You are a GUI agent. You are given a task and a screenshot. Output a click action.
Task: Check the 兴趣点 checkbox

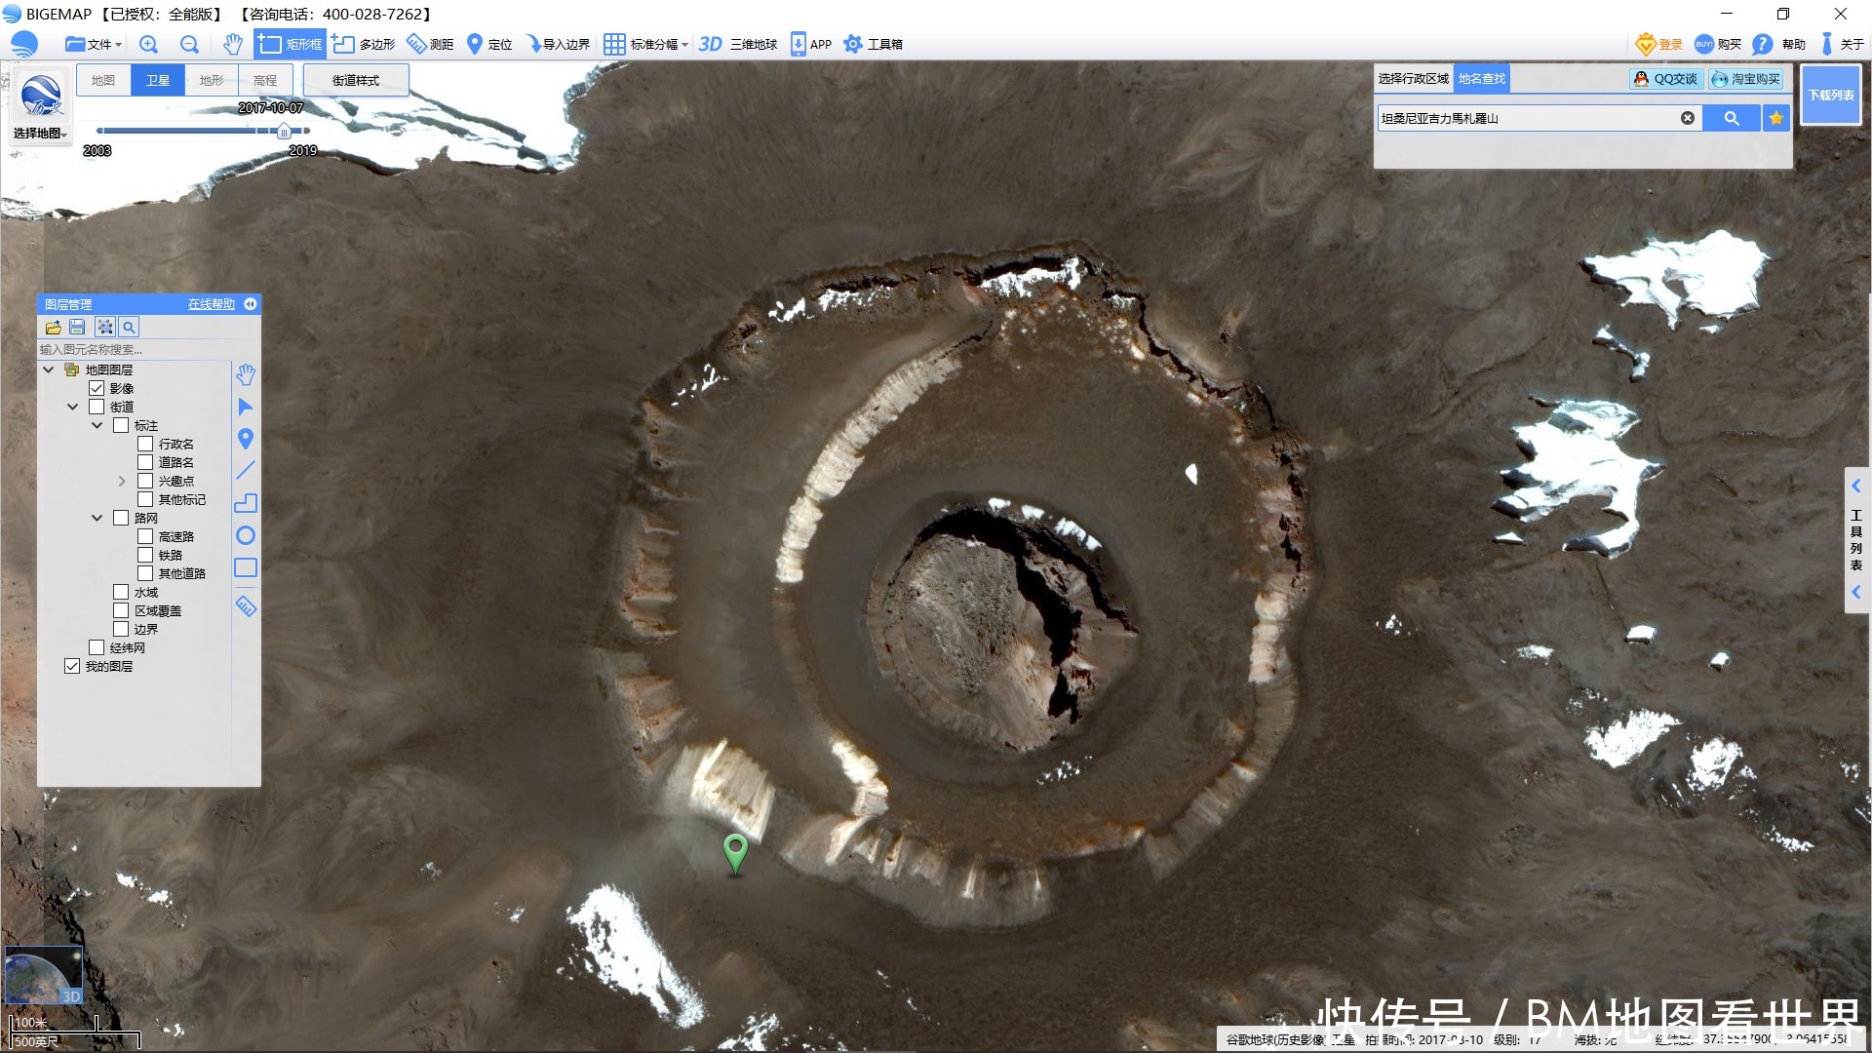(145, 481)
